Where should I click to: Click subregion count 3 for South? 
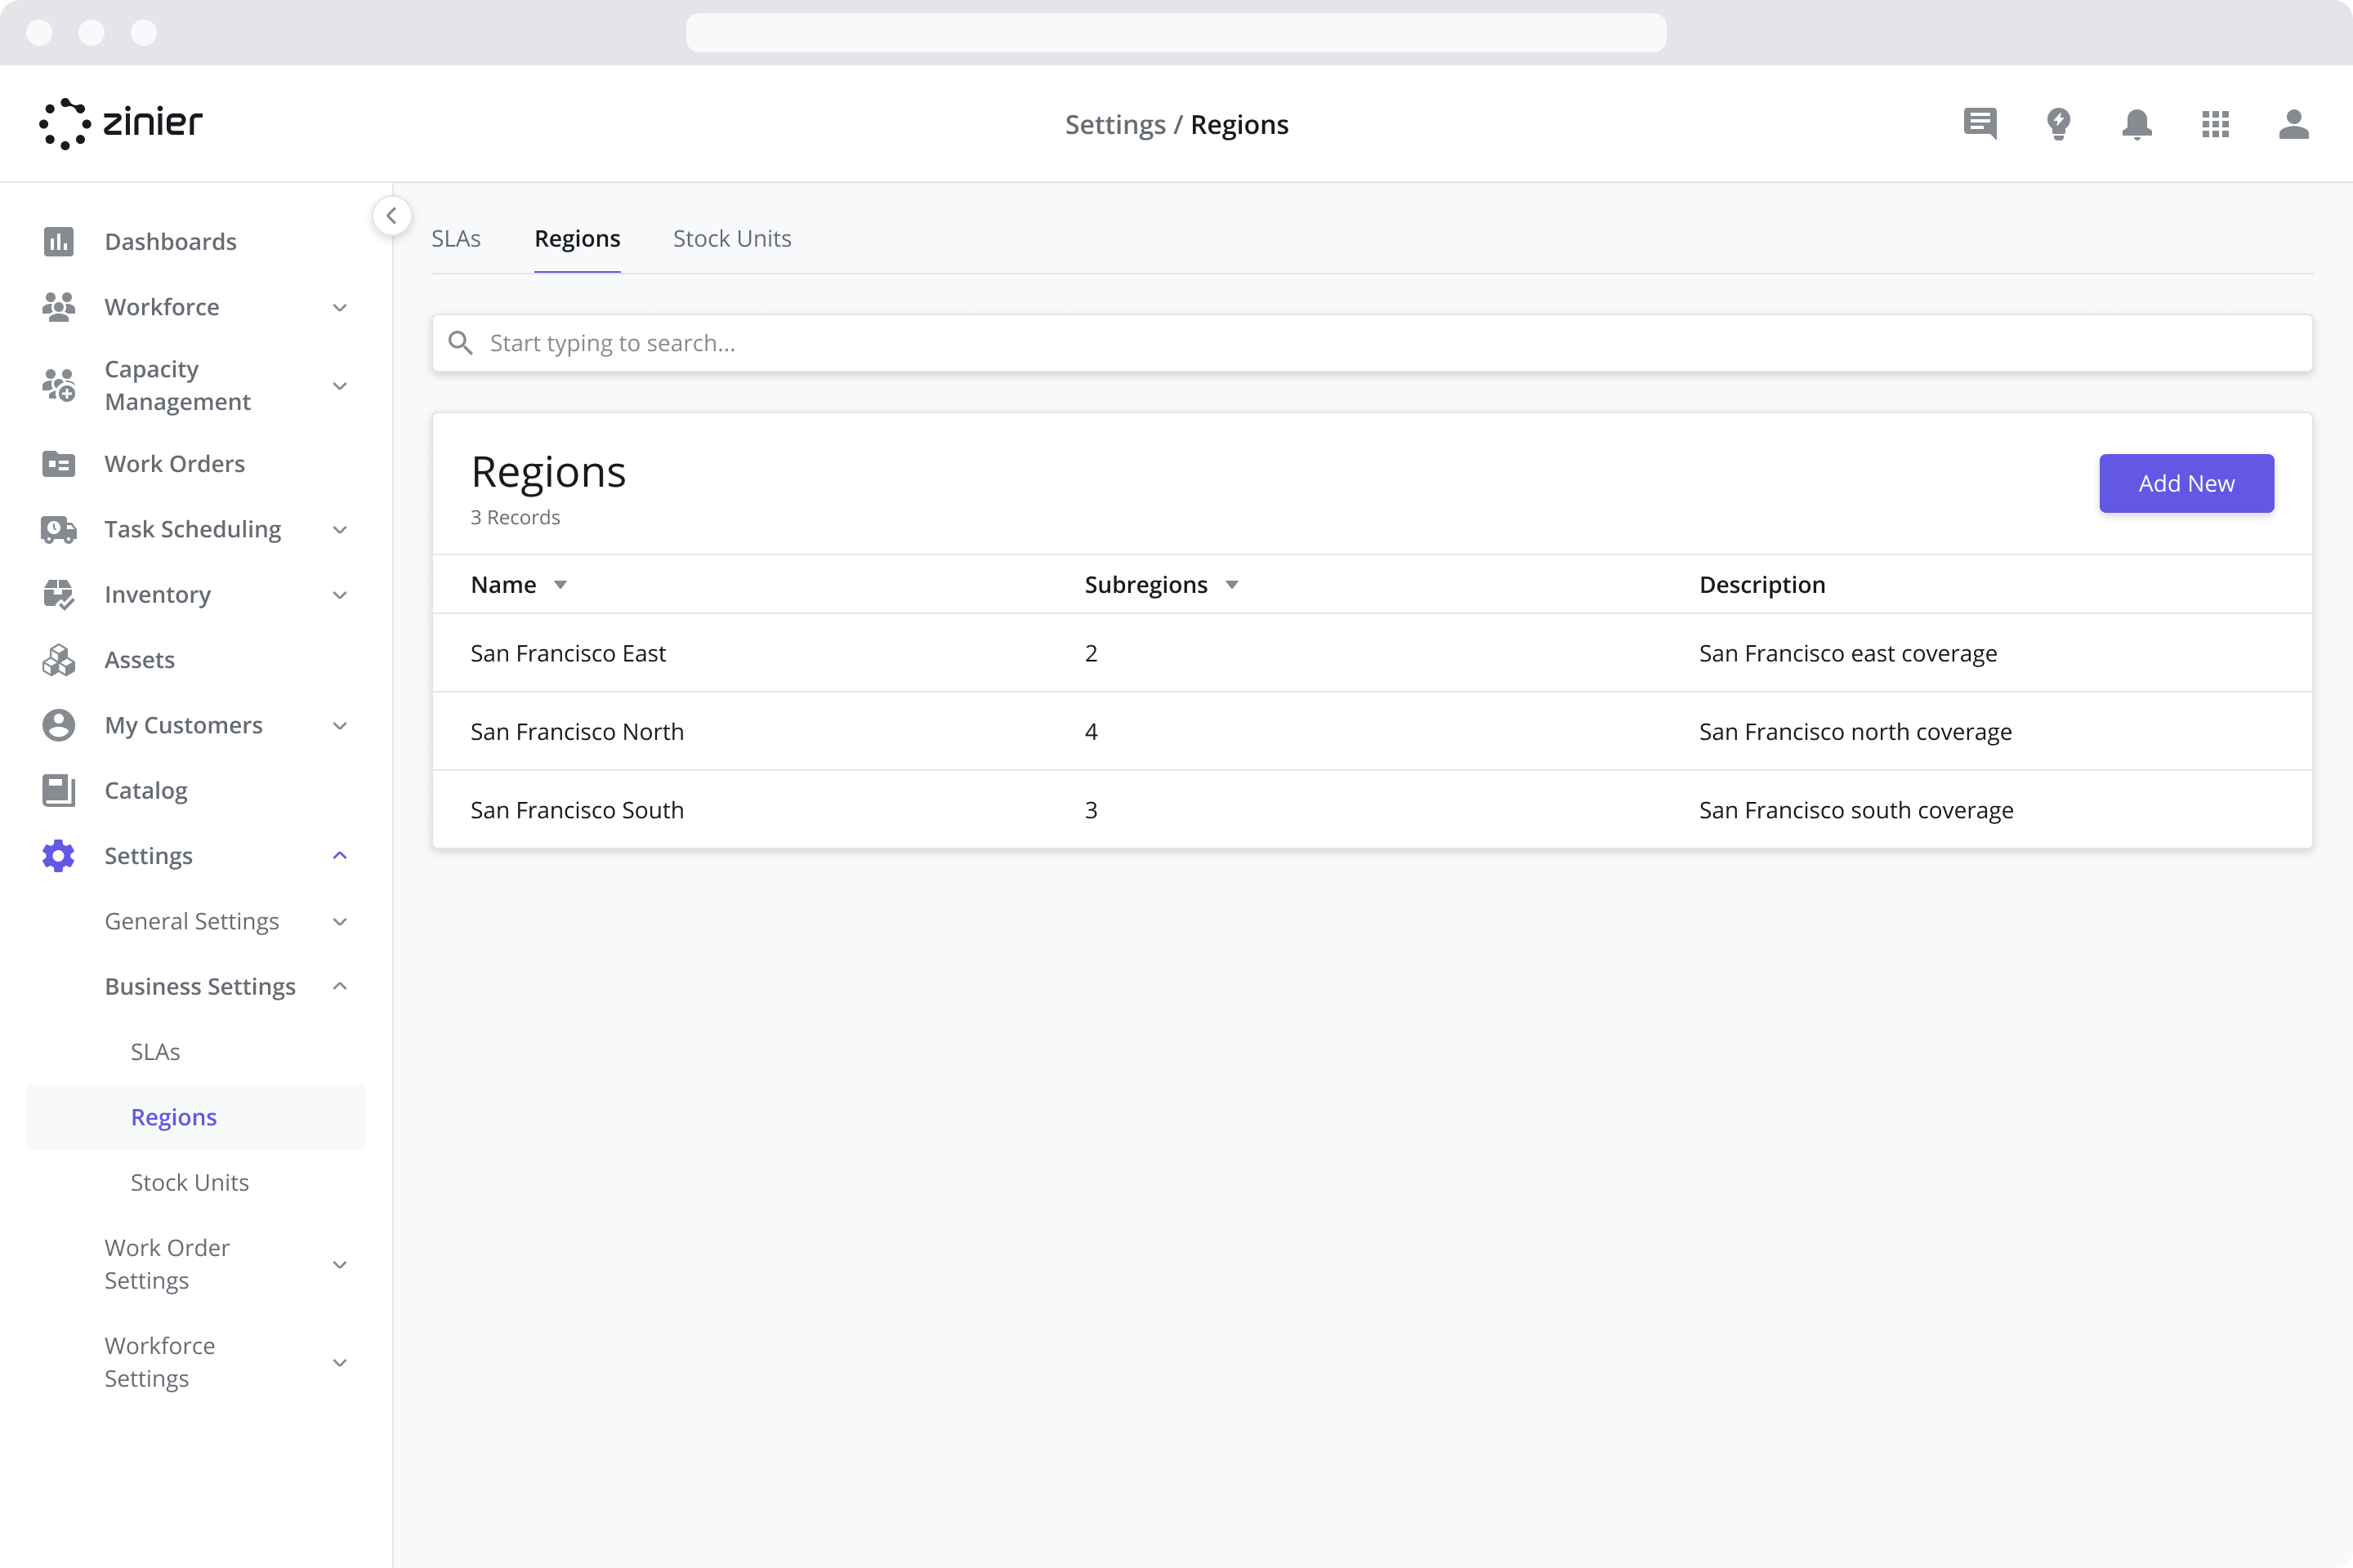[x=1092, y=810]
